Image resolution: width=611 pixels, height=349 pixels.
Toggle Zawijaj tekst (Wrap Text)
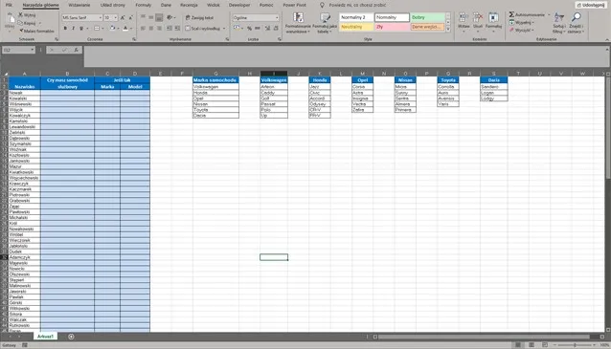point(199,18)
